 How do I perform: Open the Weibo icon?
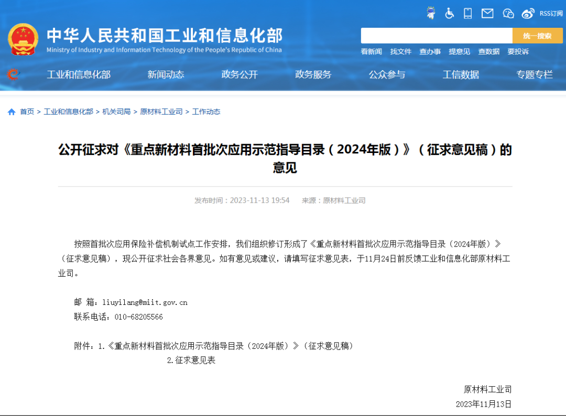pos(527,13)
